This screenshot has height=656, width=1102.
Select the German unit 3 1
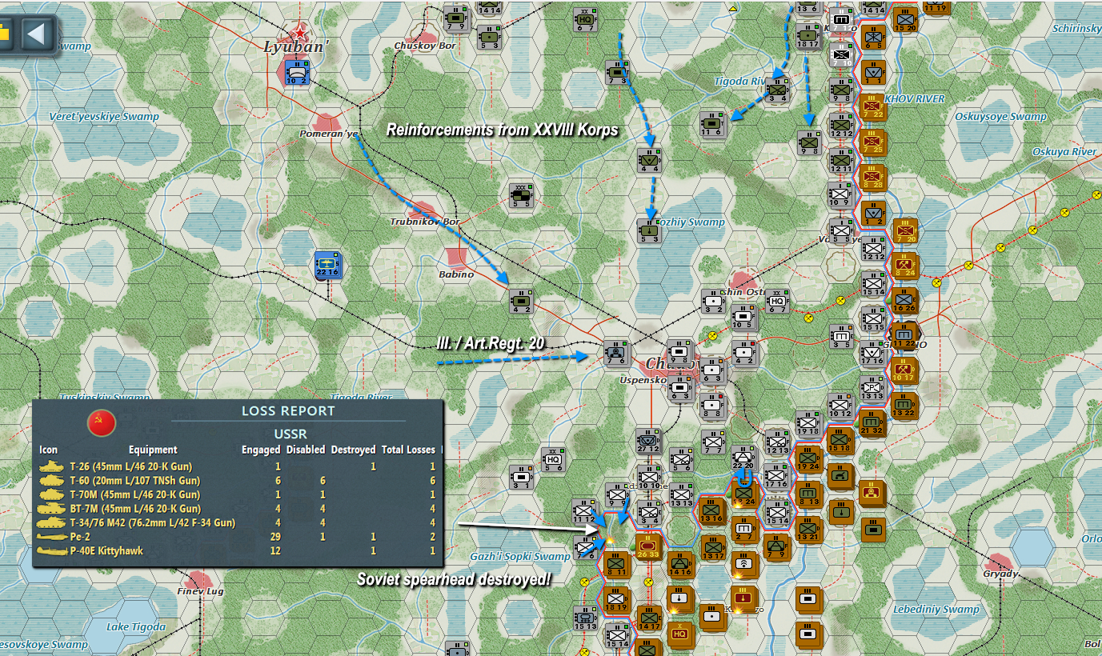[521, 477]
